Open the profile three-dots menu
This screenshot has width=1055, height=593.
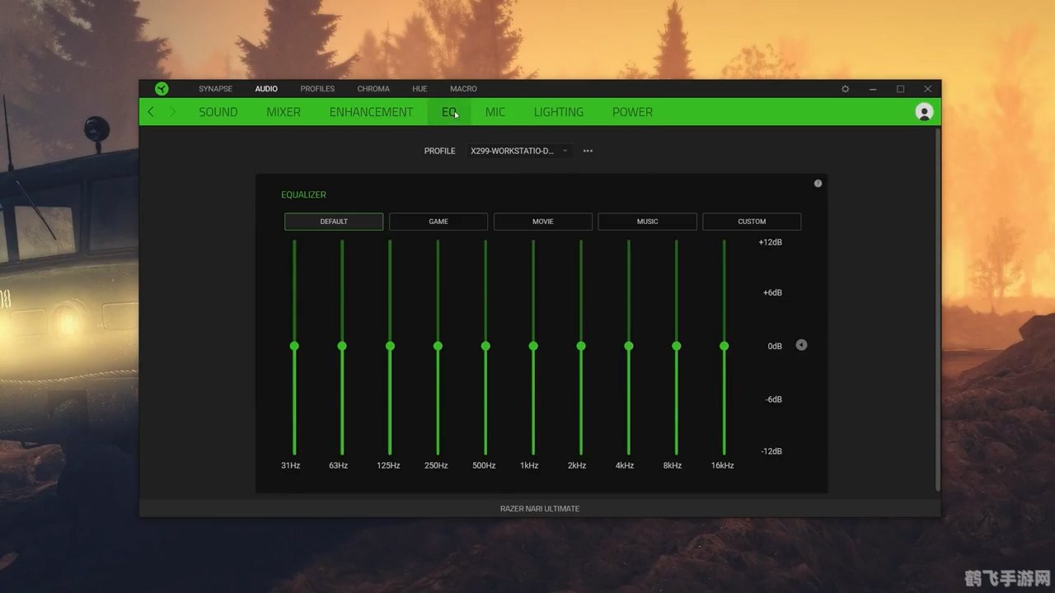(x=588, y=152)
